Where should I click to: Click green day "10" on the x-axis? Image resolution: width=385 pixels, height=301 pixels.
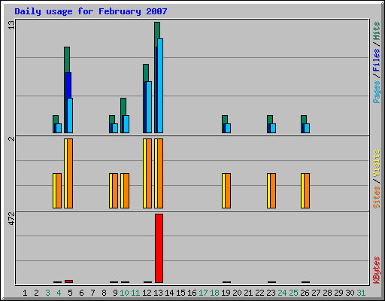click(124, 293)
